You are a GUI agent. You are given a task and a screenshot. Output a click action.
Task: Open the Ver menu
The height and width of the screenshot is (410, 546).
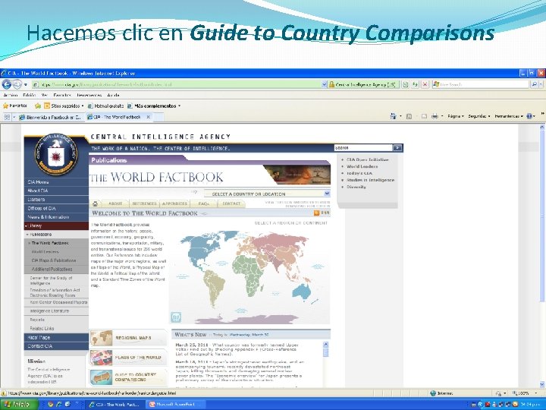(44, 95)
